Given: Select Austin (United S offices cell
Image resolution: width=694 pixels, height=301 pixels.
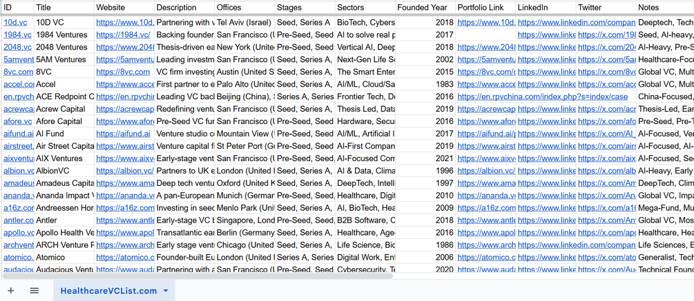Looking at the screenshot, I should point(244,72).
